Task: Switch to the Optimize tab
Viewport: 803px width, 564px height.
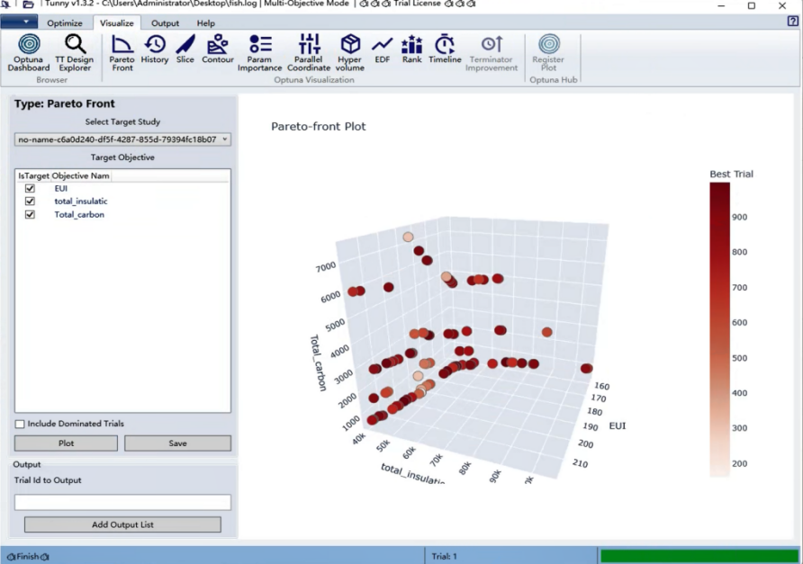Action: point(65,23)
